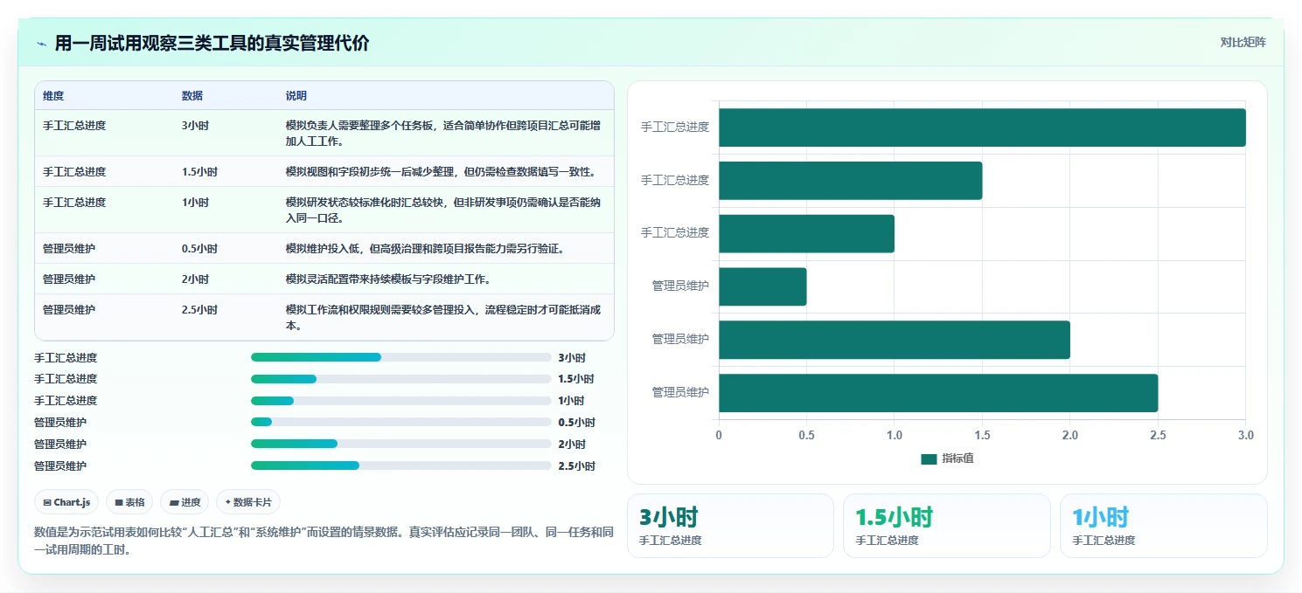Click the chart bar reaching 3.0
The width and height of the screenshot is (1302, 593).
982,128
